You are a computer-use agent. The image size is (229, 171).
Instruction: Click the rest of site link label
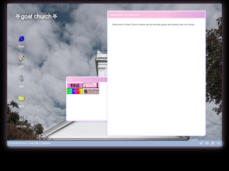pos(21,126)
